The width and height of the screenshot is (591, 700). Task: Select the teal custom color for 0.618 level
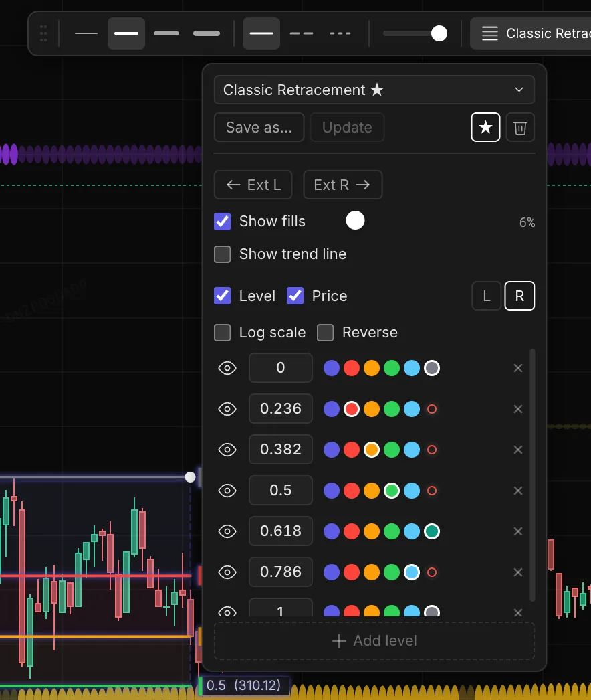[432, 531]
